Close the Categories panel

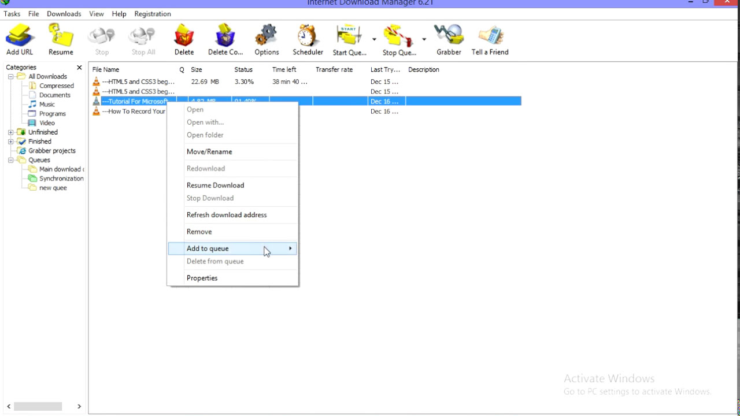pyautogui.click(x=79, y=68)
